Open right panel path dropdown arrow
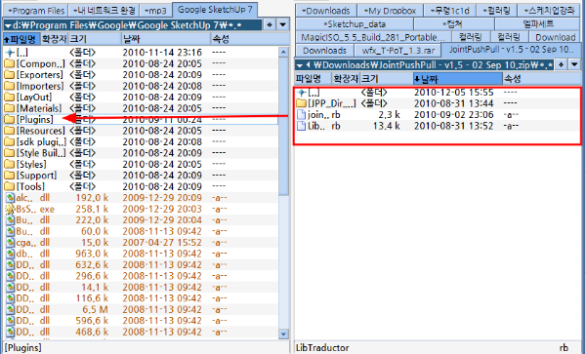This screenshot has height=354, width=586. point(300,65)
